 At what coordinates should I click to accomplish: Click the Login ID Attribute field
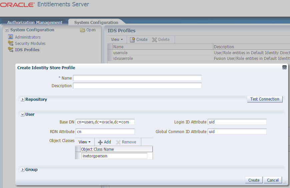[x=237, y=122]
